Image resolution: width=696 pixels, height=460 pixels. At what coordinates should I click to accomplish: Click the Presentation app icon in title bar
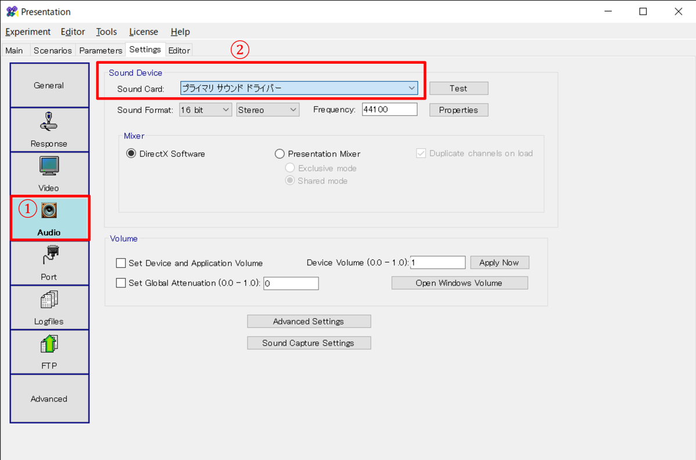point(12,12)
